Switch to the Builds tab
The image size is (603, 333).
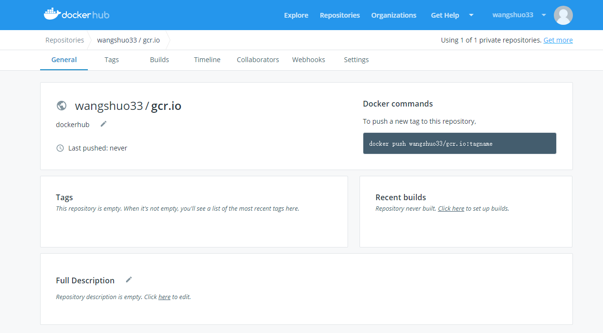[x=159, y=60]
